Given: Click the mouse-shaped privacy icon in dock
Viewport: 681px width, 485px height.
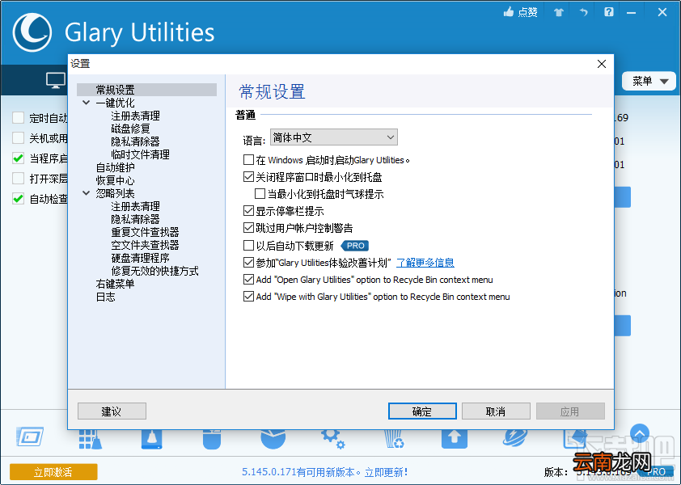Looking at the screenshot, I should pos(212,439).
